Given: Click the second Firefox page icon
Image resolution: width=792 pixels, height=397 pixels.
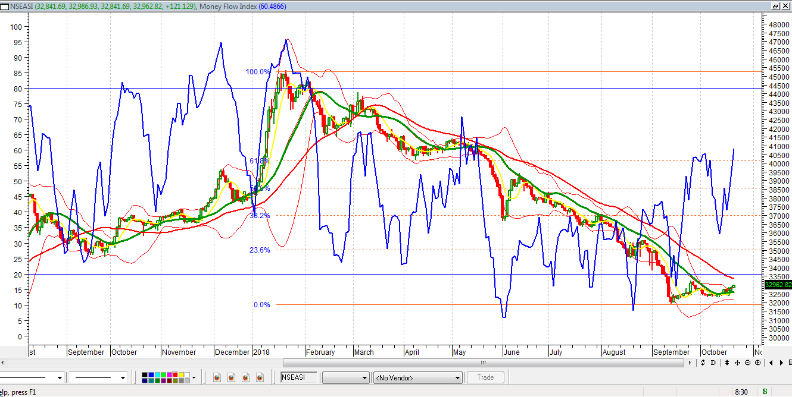Looking at the screenshot, I should pyautogui.click(x=231, y=377).
